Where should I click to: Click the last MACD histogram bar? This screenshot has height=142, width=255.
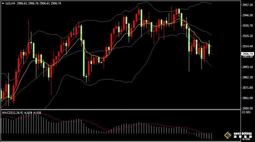(212, 136)
